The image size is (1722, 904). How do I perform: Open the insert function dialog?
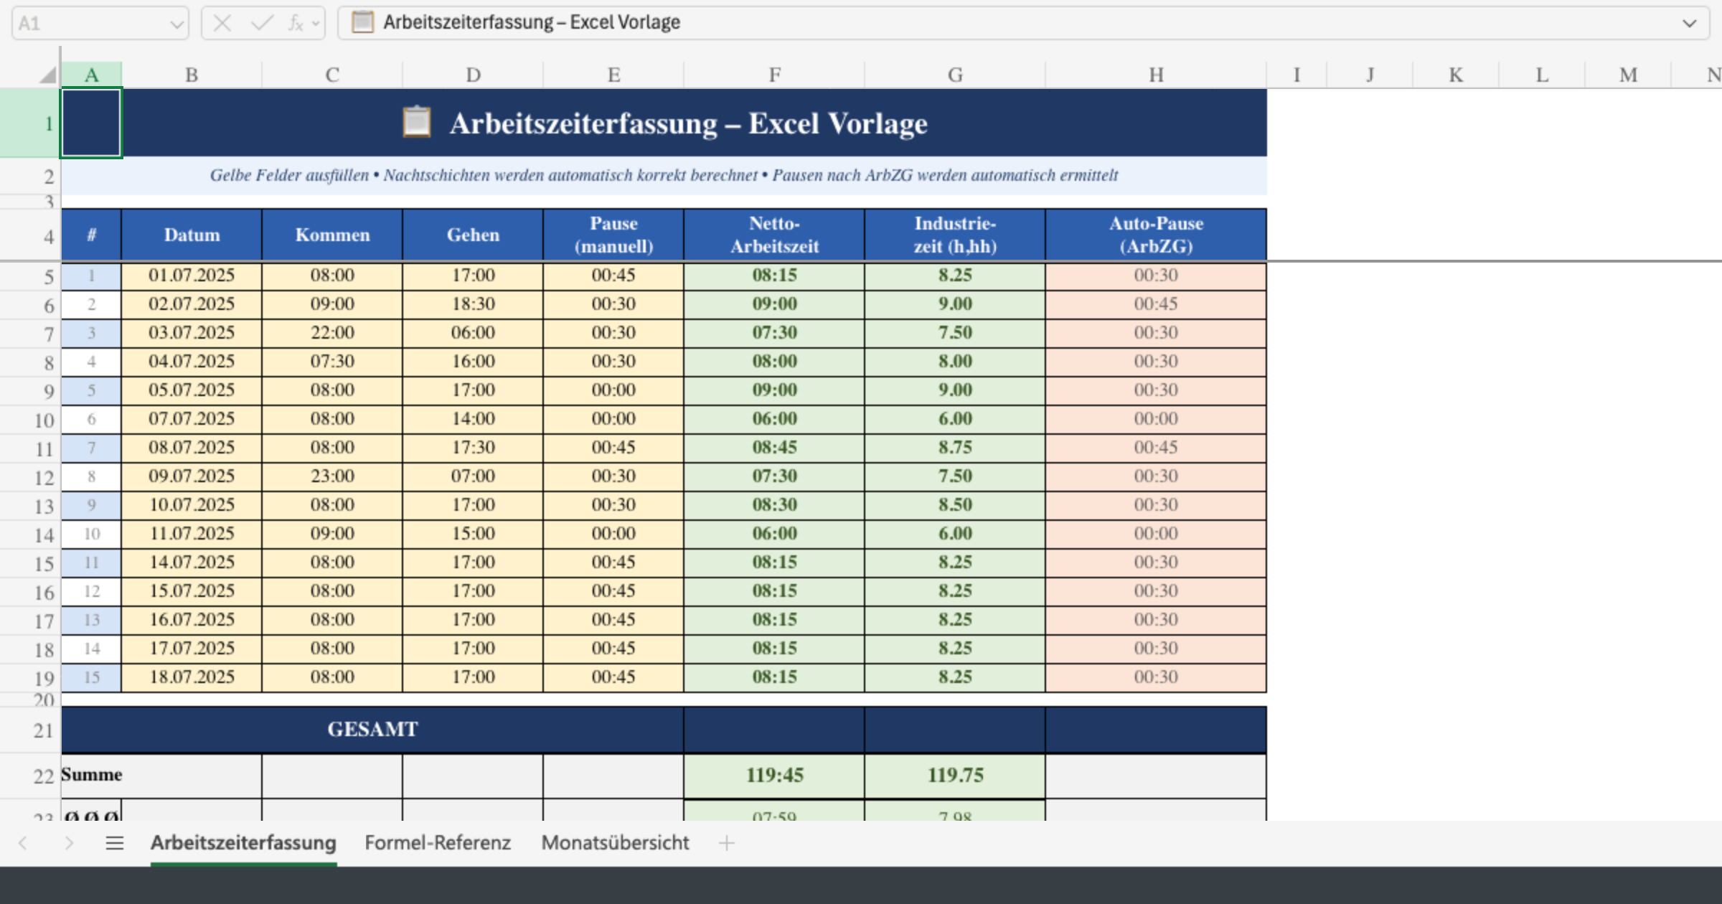point(295,24)
